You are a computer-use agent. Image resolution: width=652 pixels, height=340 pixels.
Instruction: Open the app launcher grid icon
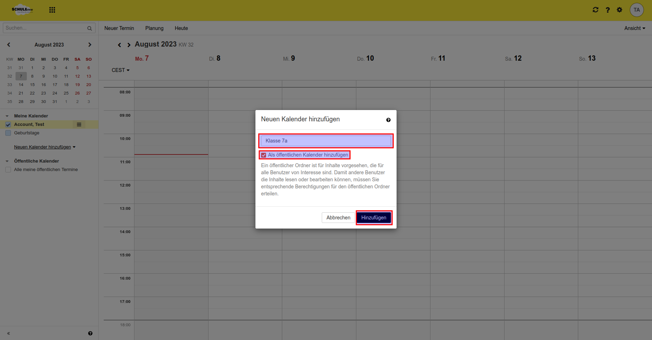[x=52, y=10]
